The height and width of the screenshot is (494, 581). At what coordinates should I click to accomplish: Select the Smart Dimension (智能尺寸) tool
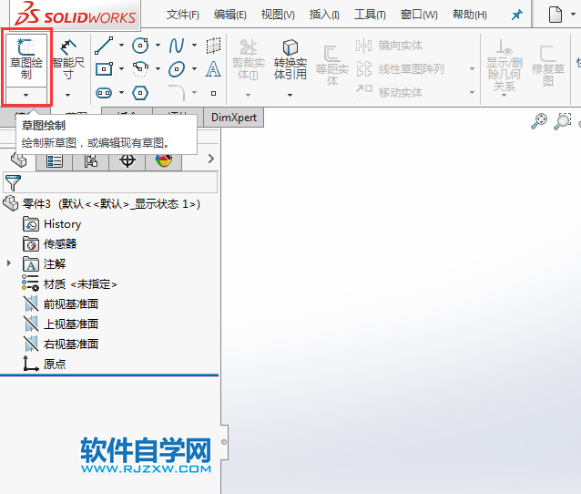(x=68, y=57)
